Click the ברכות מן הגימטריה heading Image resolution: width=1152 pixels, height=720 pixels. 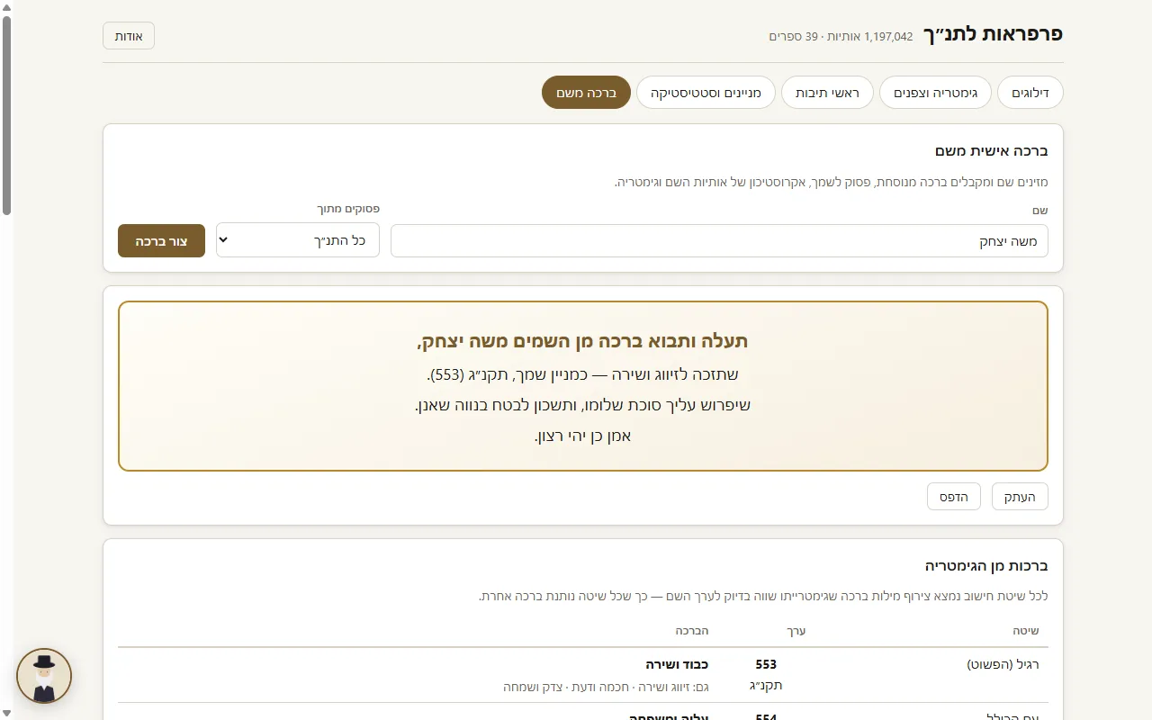[x=986, y=566]
